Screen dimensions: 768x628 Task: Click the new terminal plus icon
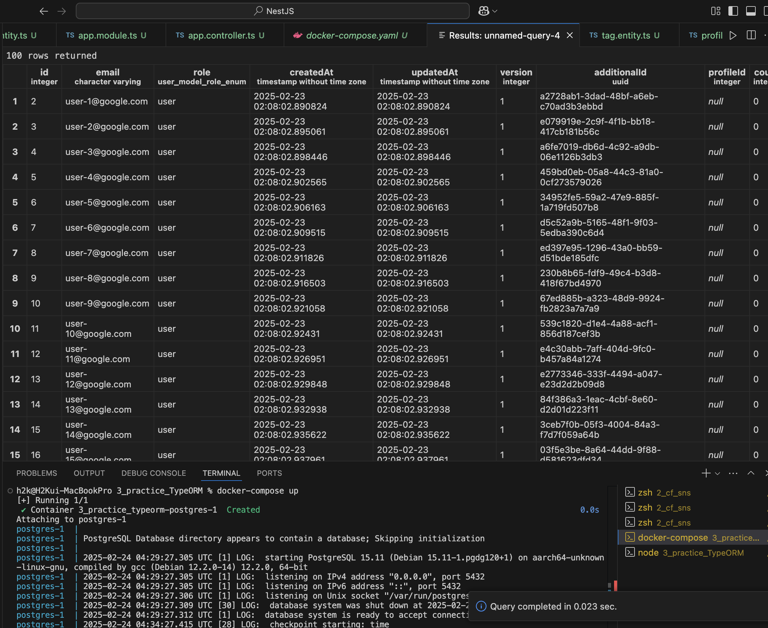(706, 473)
